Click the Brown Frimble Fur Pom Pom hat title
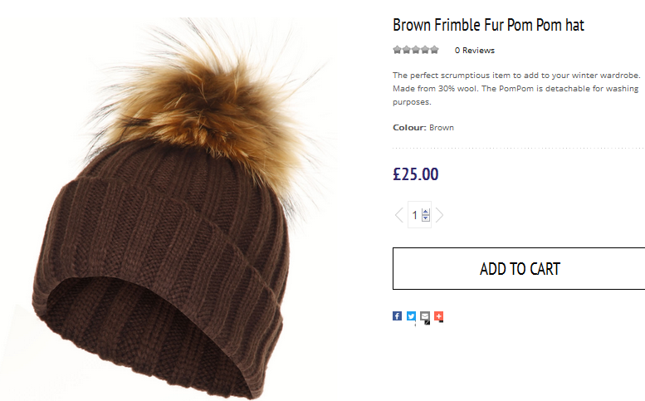The height and width of the screenshot is (401, 645). click(488, 25)
